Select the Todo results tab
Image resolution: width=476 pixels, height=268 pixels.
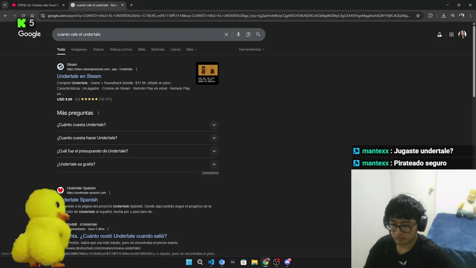point(61,50)
